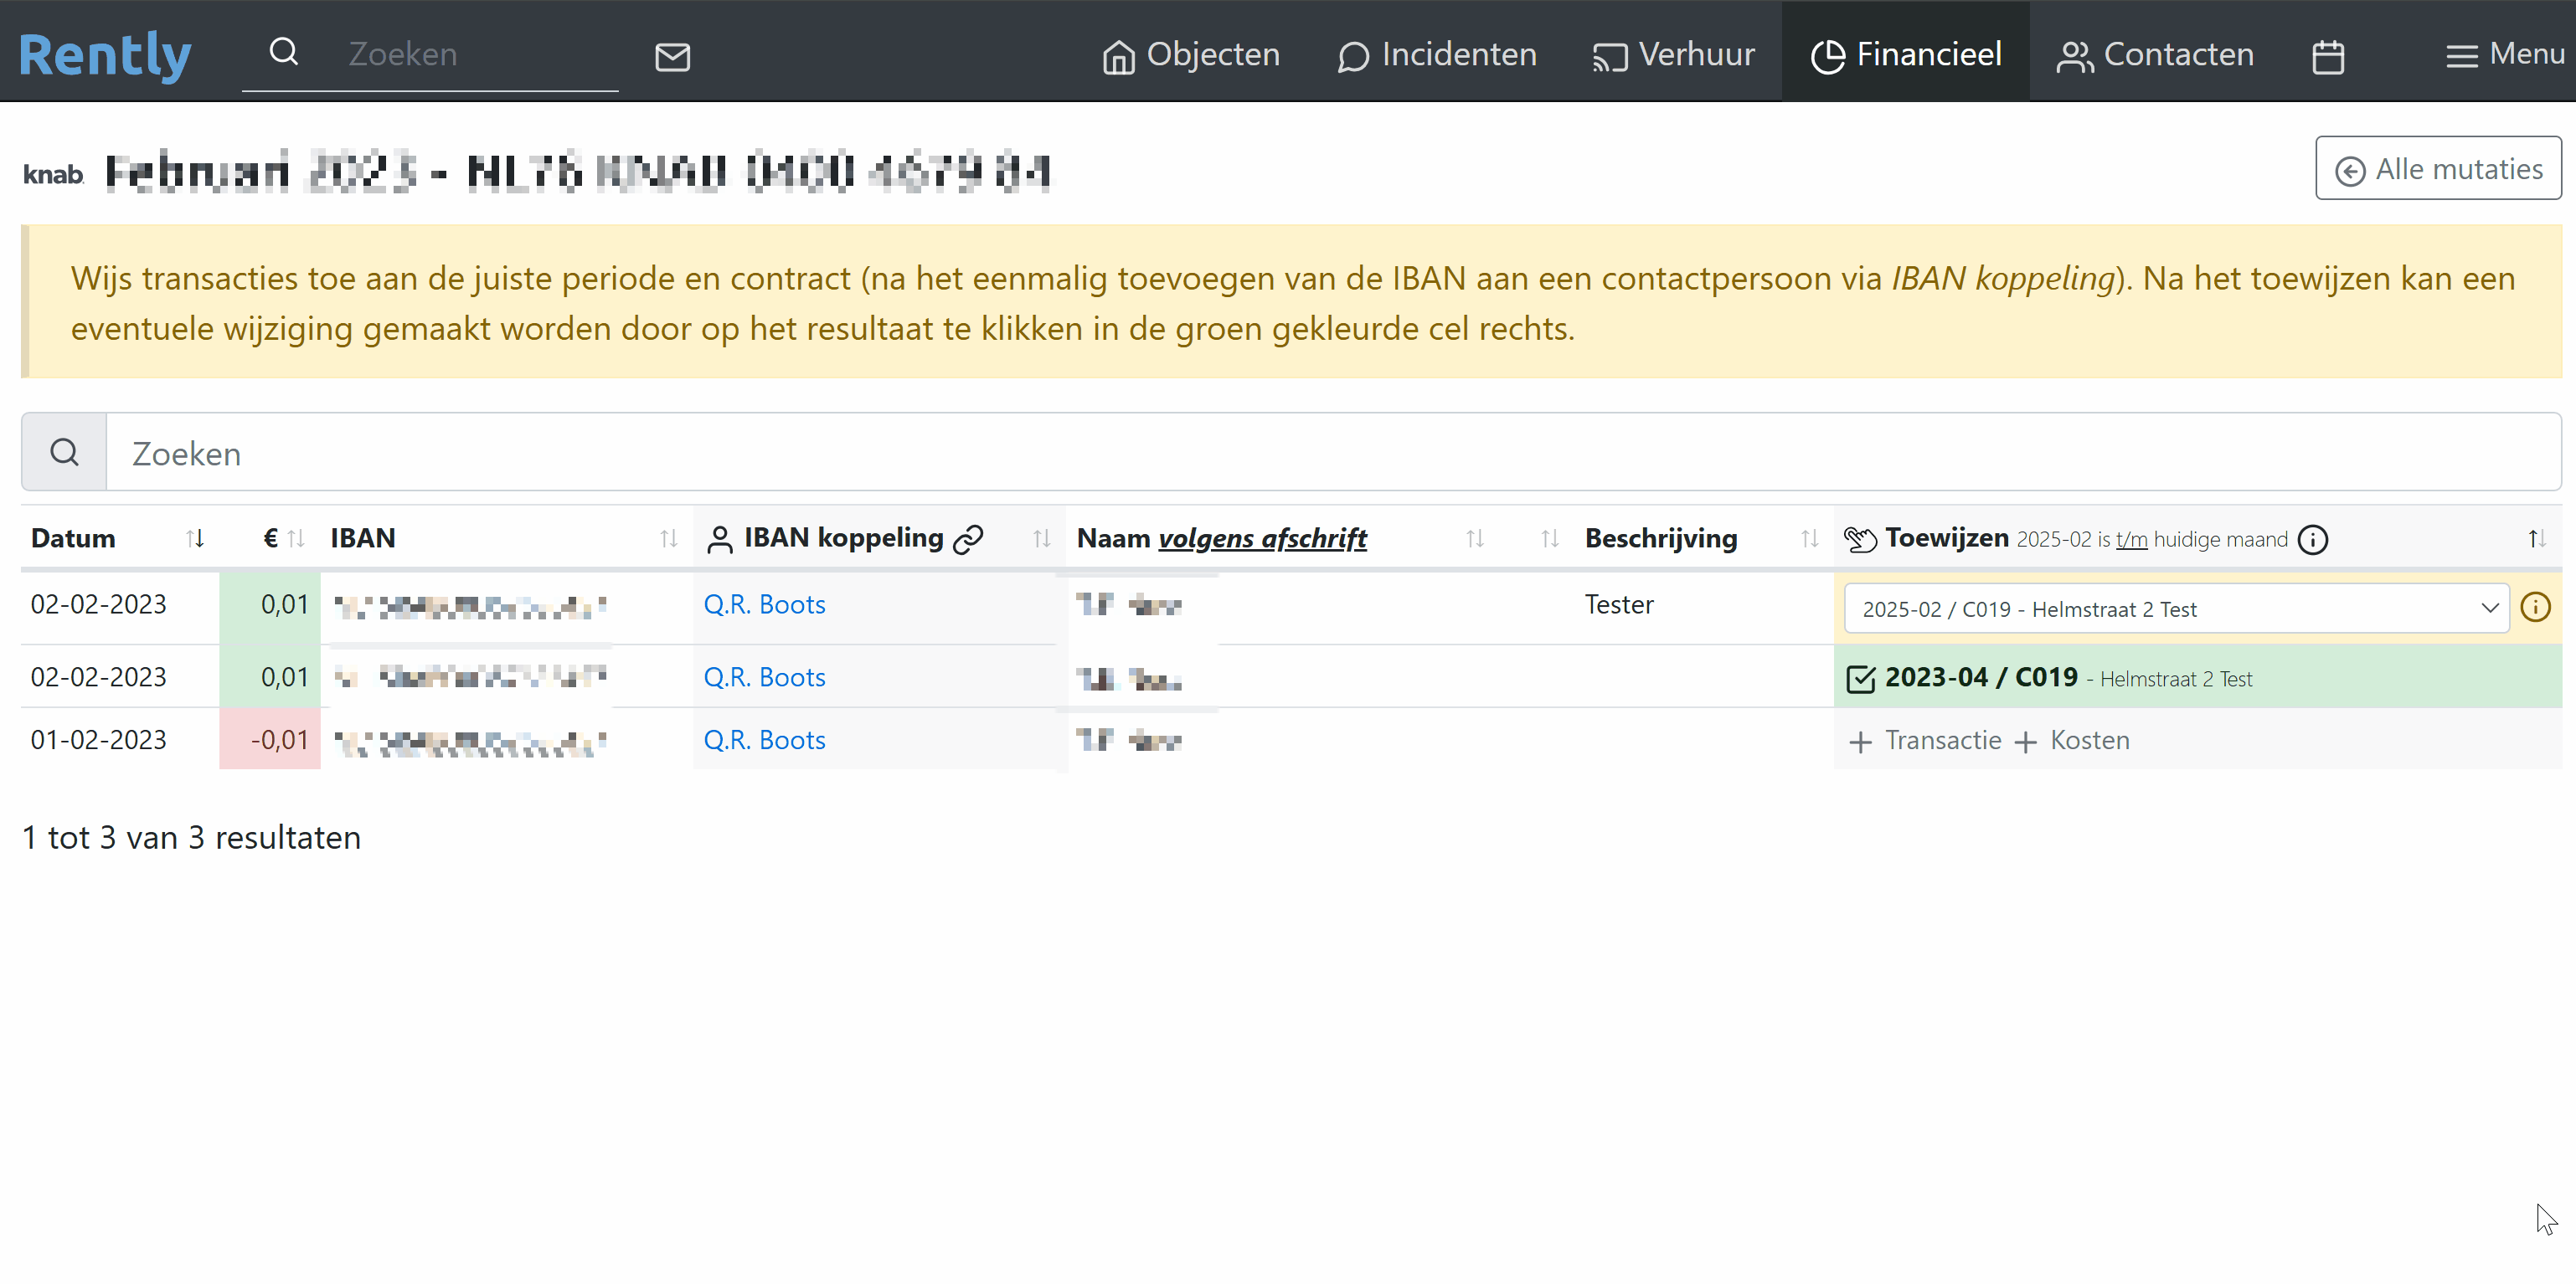This screenshot has height=1284, width=2576.
Task: Open the 2025-02 / C019 assignment dropdown
Action: 2176,609
